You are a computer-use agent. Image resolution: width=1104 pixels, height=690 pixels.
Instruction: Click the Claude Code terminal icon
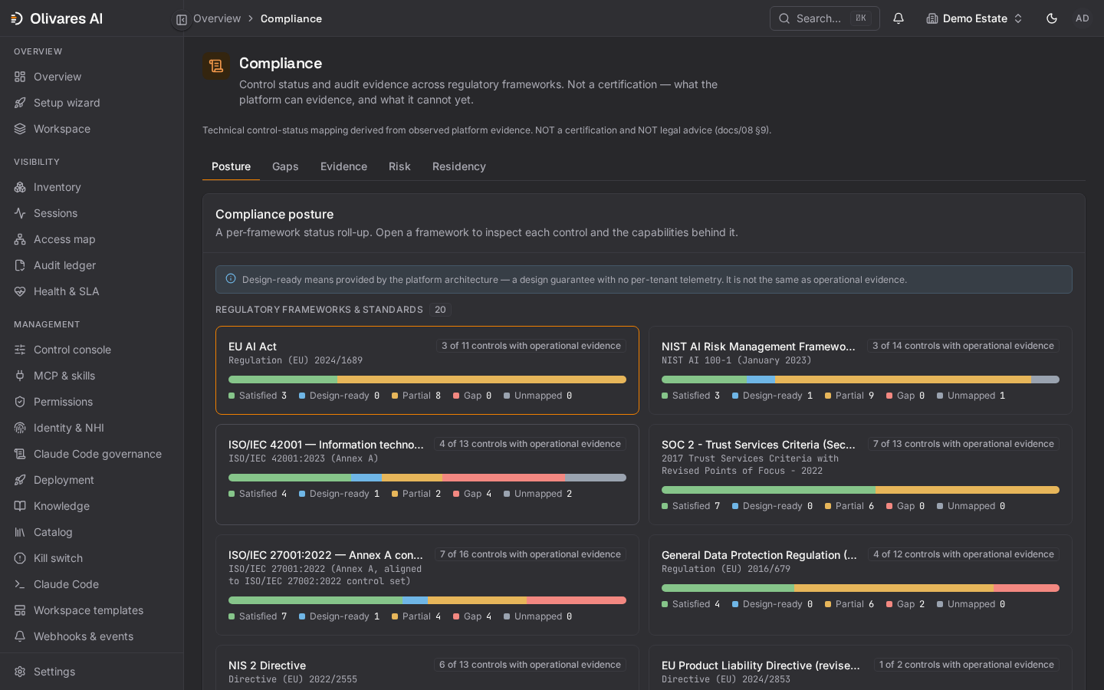(20, 584)
